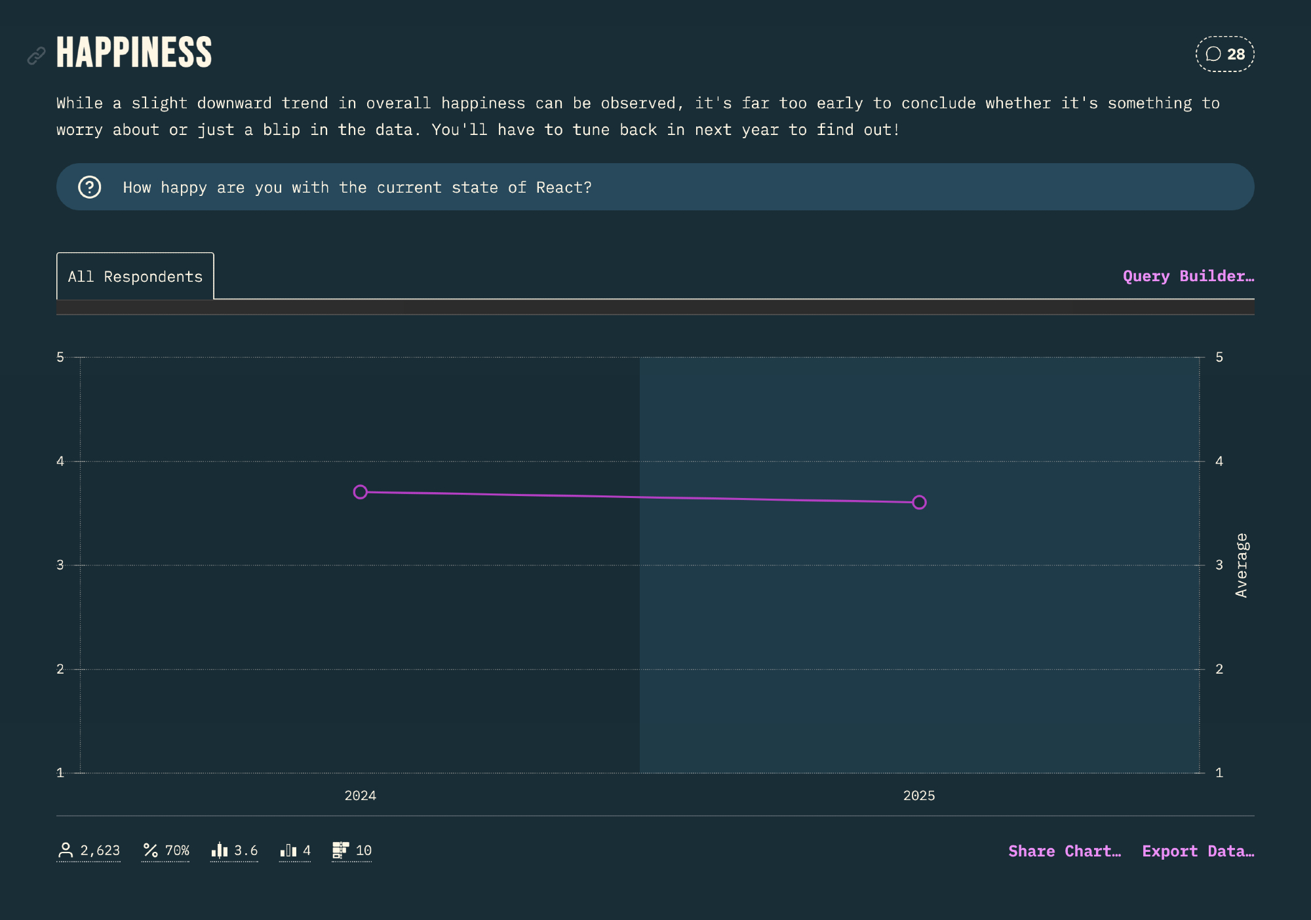
Task: Click the vertical Average axis label
Action: pyautogui.click(x=1241, y=565)
